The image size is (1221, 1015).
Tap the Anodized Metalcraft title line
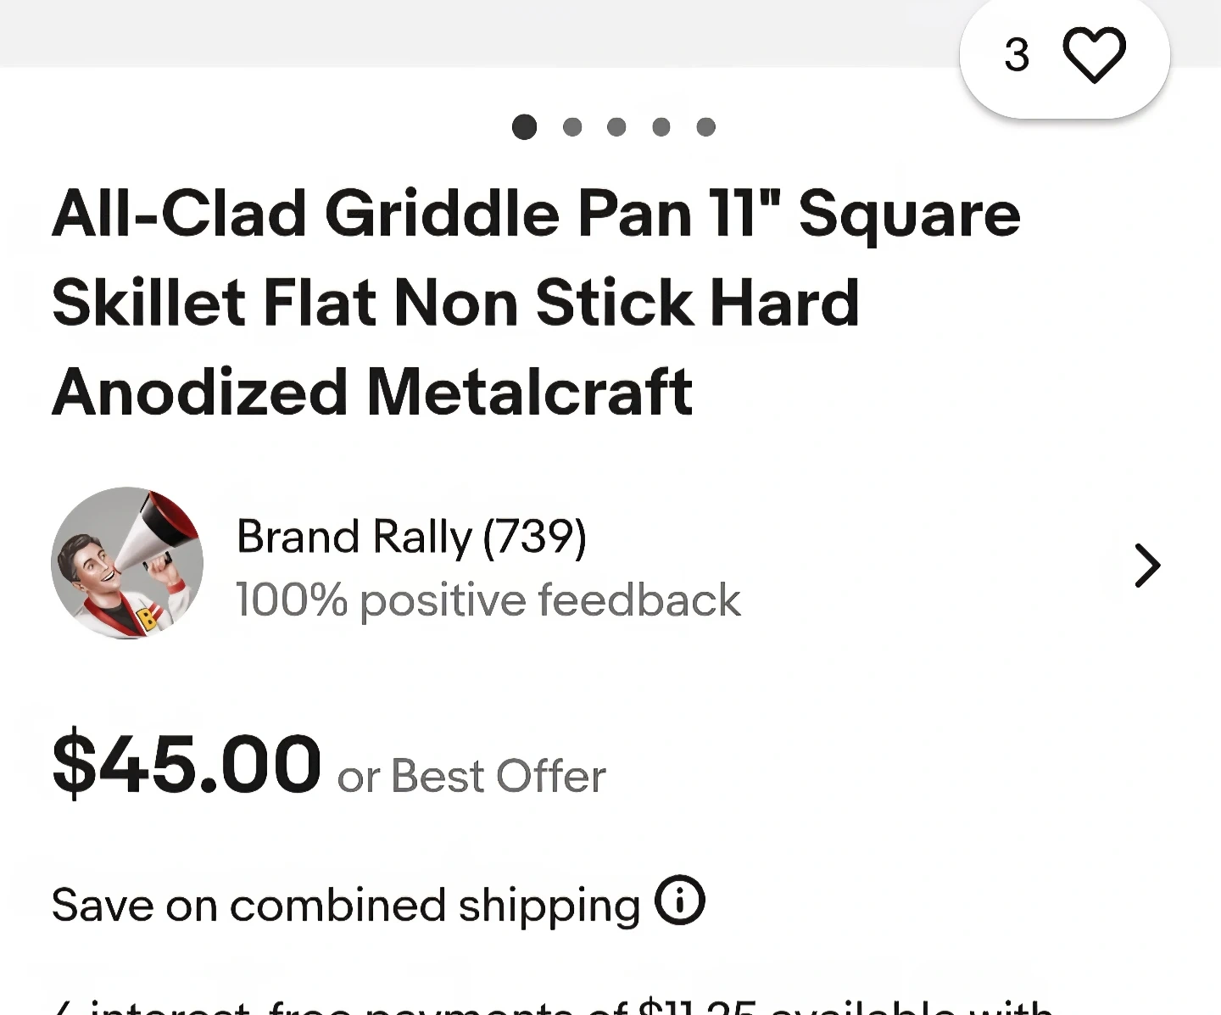click(371, 392)
